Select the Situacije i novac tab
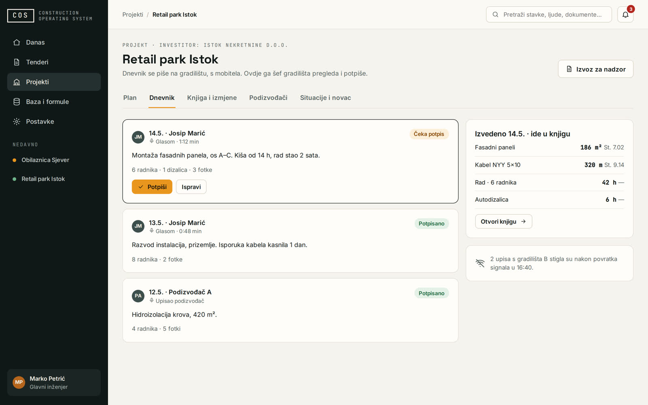 [x=326, y=98]
